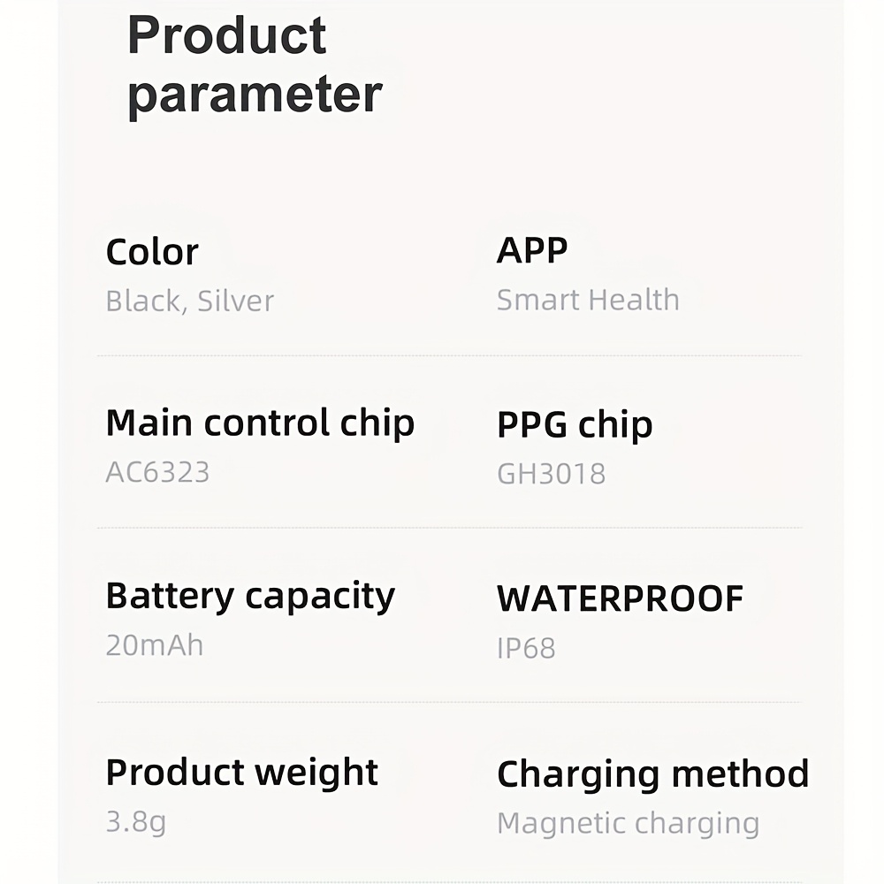The width and height of the screenshot is (884, 884).
Task: Click the Product parameter heading
Action: click(x=255, y=65)
